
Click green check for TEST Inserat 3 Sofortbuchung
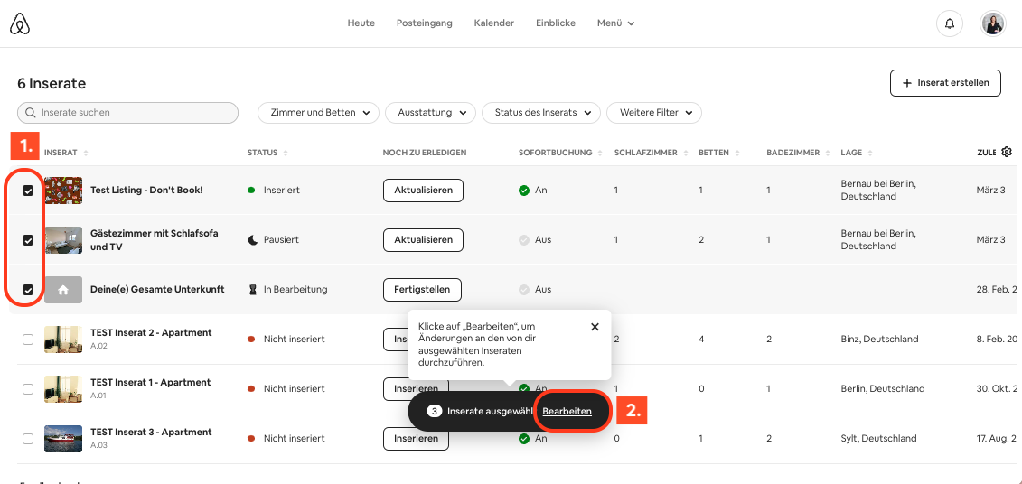point(523,439)
